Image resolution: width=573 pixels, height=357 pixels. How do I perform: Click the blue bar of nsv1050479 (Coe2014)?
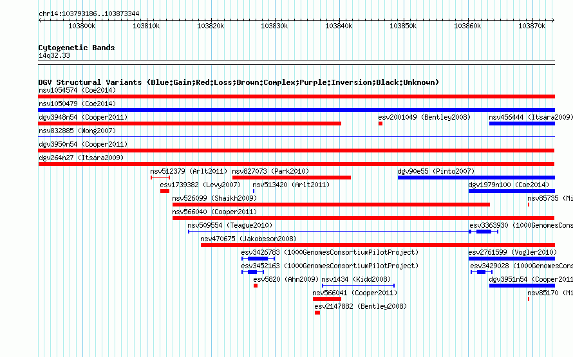pos(296,110)
